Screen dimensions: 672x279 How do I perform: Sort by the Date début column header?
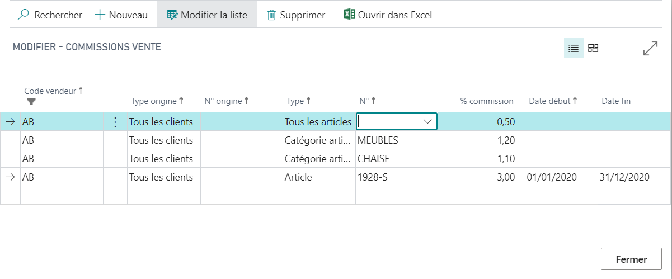pyautogui.click(x=553, y=101)
